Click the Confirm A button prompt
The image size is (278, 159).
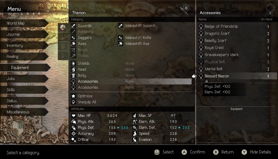pos(193,152)
